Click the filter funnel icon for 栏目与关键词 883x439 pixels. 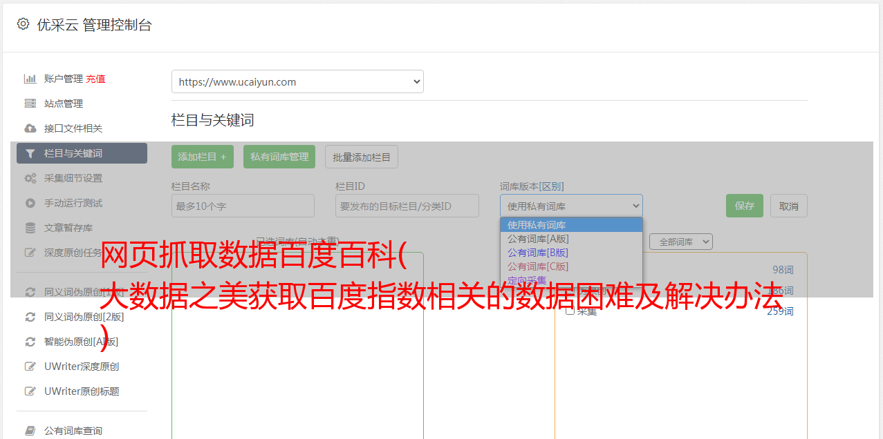point(30,153)
